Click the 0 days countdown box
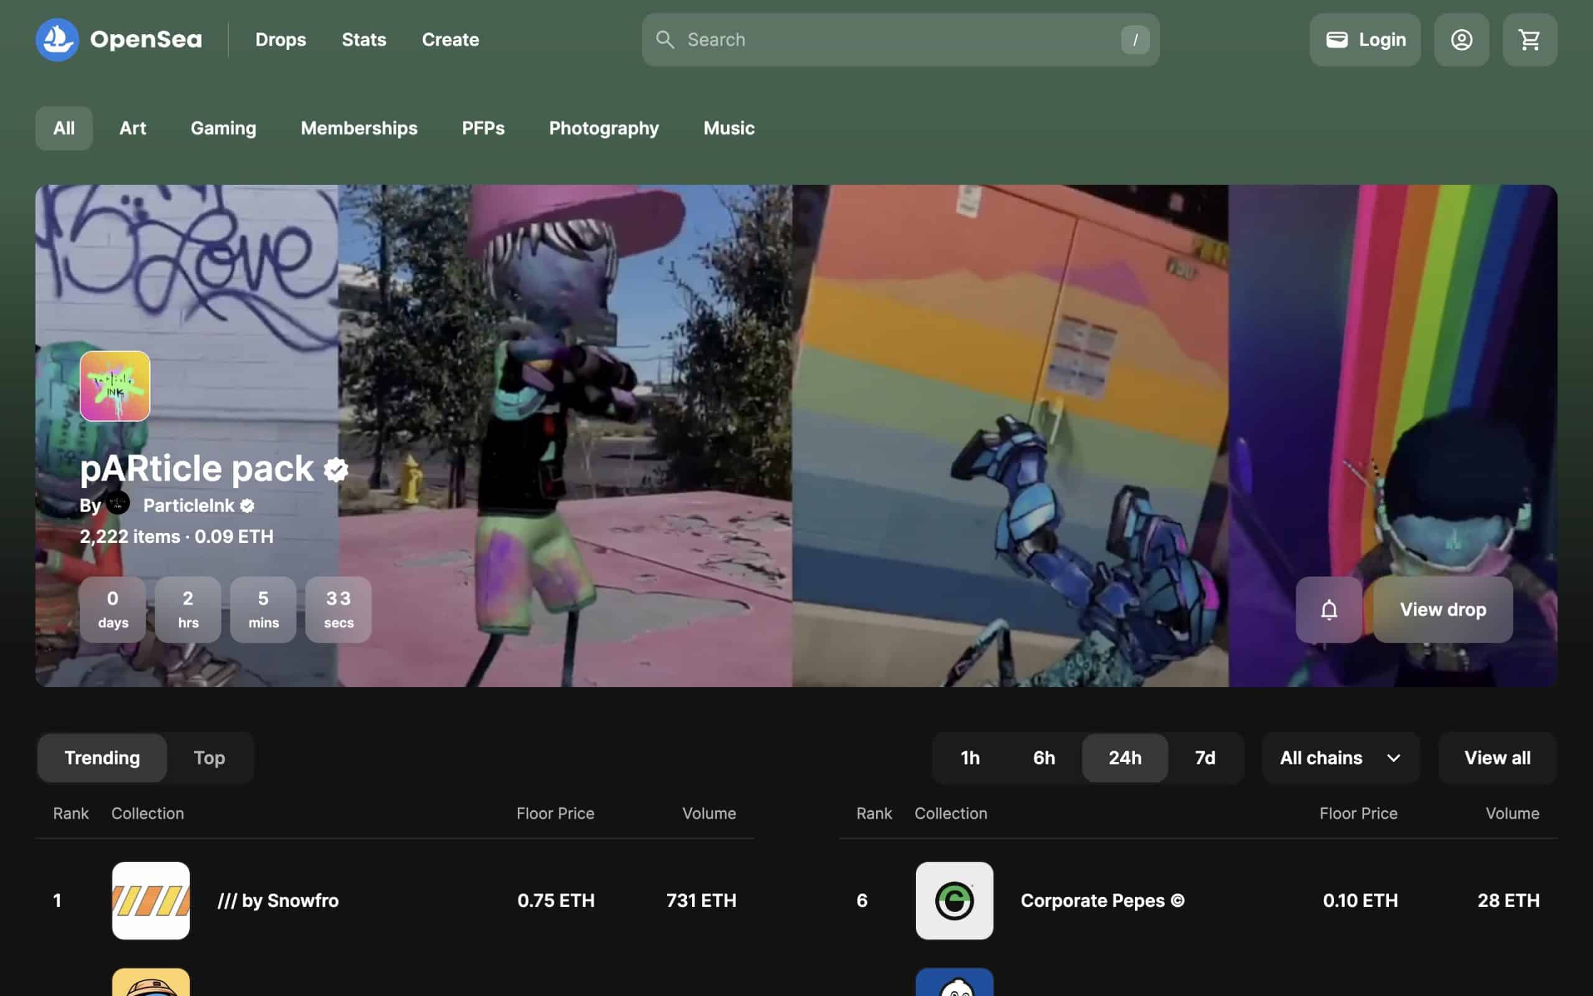This screenshot has width=1593, height=996. click(x=113, y=609)
